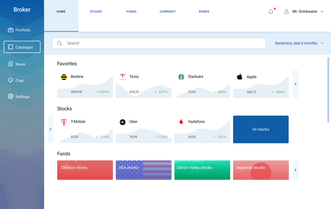The height and width of the screenshot is (209, 331).
Task: Click the vertical page scrollbar
Action: [328, 89]
